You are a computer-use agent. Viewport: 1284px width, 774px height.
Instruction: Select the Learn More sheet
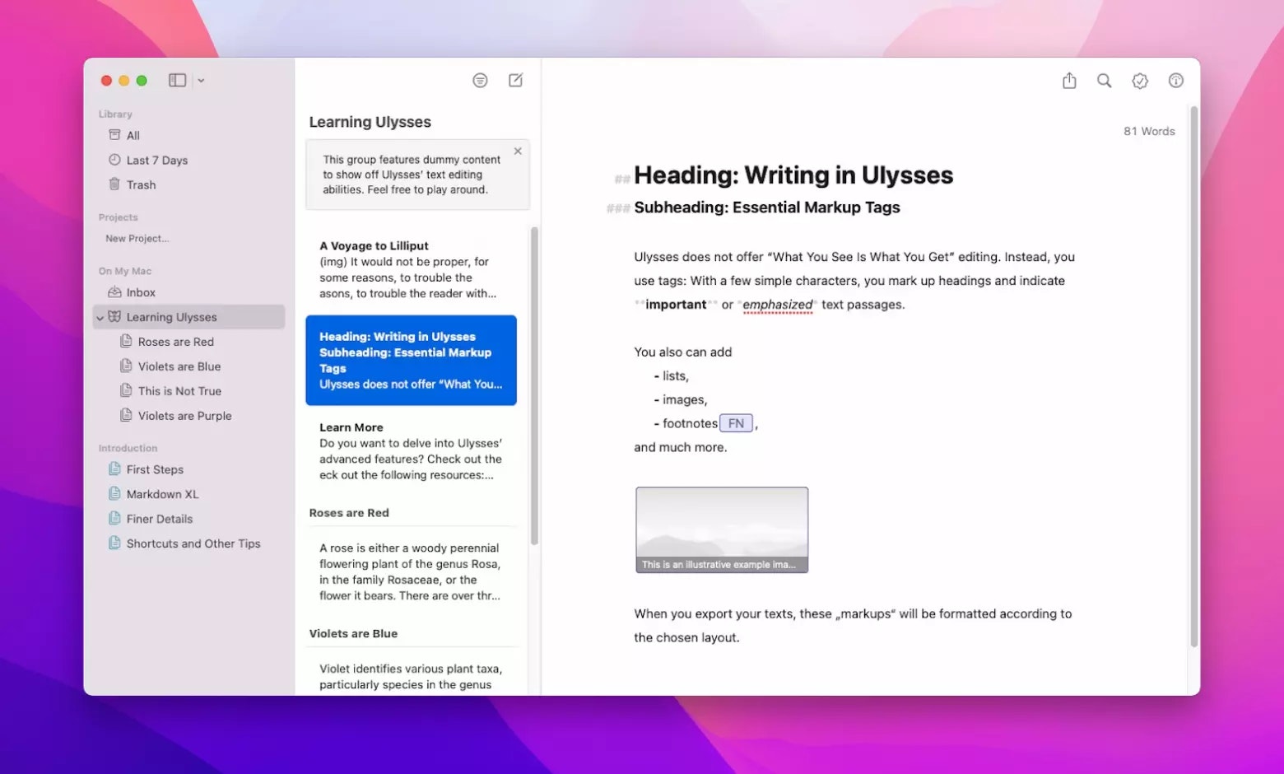tap(411, 451)
